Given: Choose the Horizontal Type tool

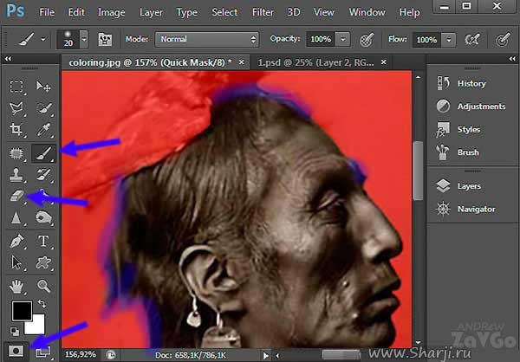Looking at the screenshot, I should pos(42,241).
